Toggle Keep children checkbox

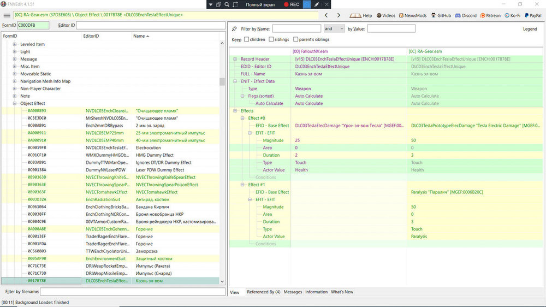pyautogui.click(x=247, y=39)
